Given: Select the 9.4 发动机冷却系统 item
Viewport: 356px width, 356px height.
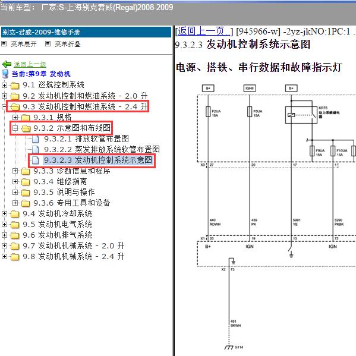Looking at the screenshot, I should pyautogui.click(x=57, y=213).
